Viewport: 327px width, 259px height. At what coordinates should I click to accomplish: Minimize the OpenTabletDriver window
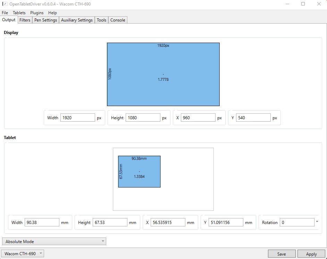(287, 4)
